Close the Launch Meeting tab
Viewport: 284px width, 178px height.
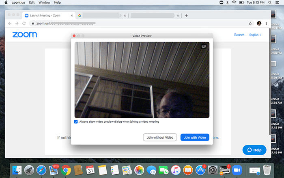pos(72,15)
